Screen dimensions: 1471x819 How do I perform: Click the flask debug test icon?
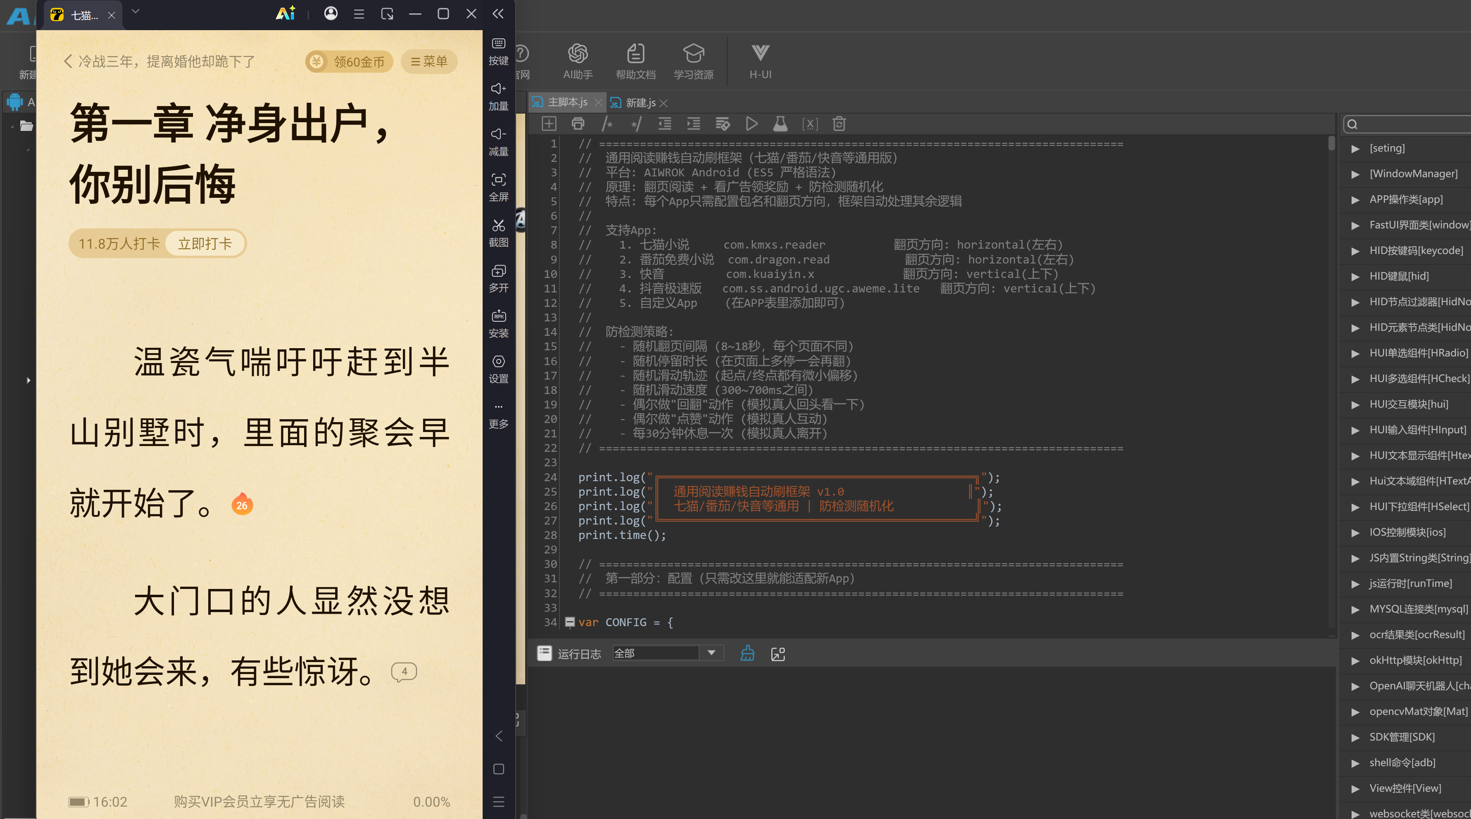[x=780, y=124]
